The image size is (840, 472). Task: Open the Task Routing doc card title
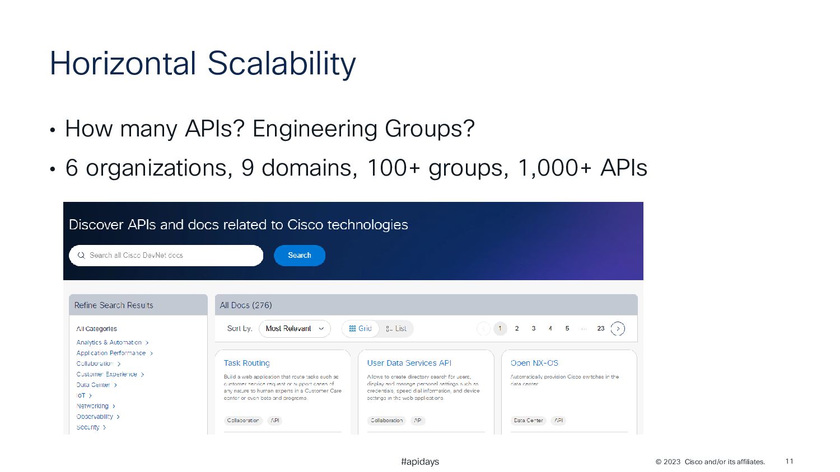pyautogui.click(x=246, y=363)
